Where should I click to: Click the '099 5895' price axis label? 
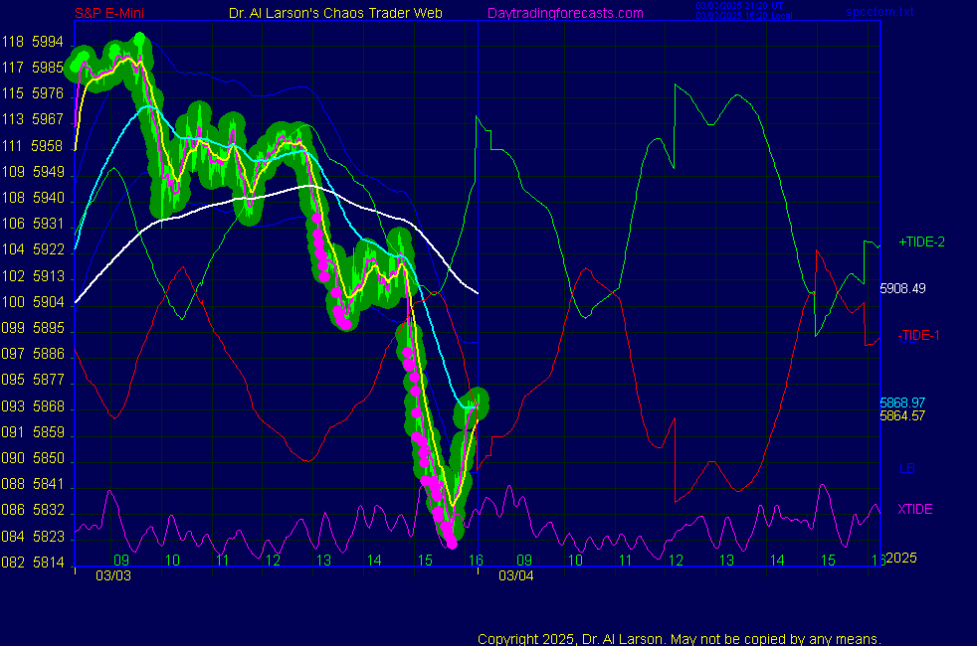click(33, 327)
